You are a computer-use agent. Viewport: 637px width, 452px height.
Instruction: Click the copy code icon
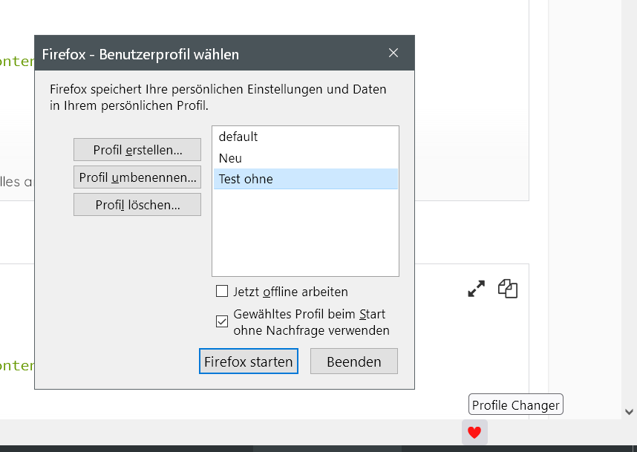[508, 289]
